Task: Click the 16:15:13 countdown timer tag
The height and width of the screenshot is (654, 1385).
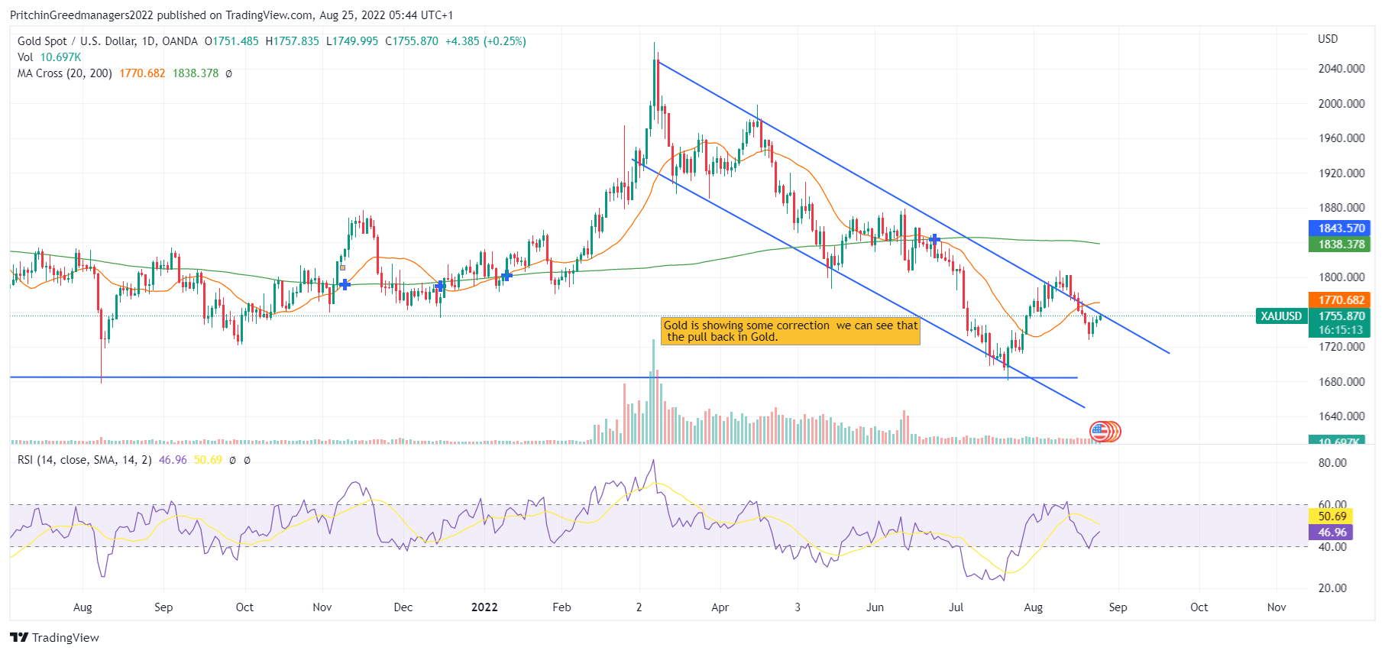Action: pos(1340,330)
